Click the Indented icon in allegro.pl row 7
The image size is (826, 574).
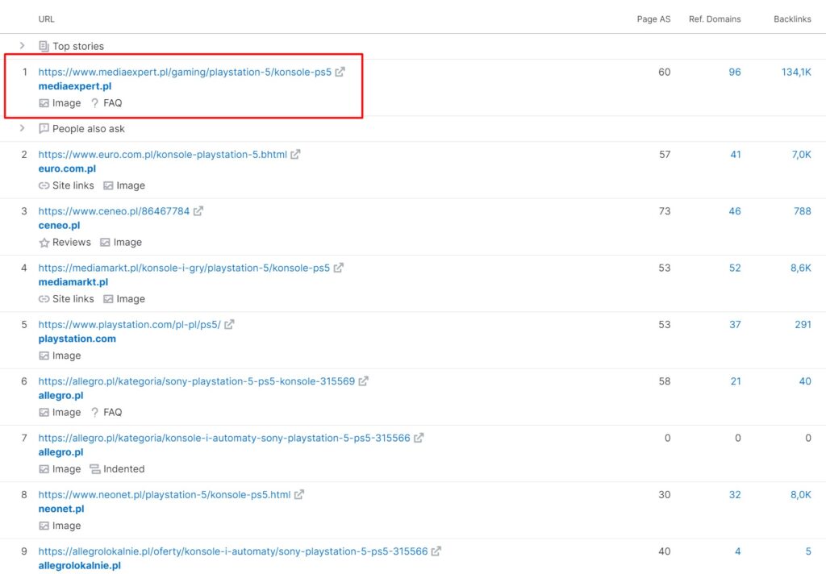point(95,469)
